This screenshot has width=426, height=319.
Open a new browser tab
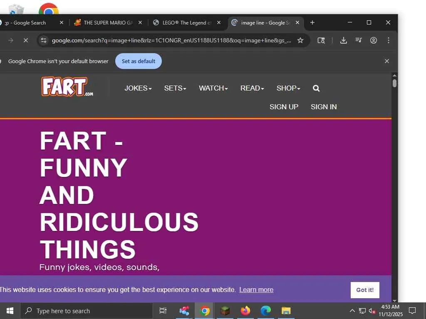tap(312, 22)
